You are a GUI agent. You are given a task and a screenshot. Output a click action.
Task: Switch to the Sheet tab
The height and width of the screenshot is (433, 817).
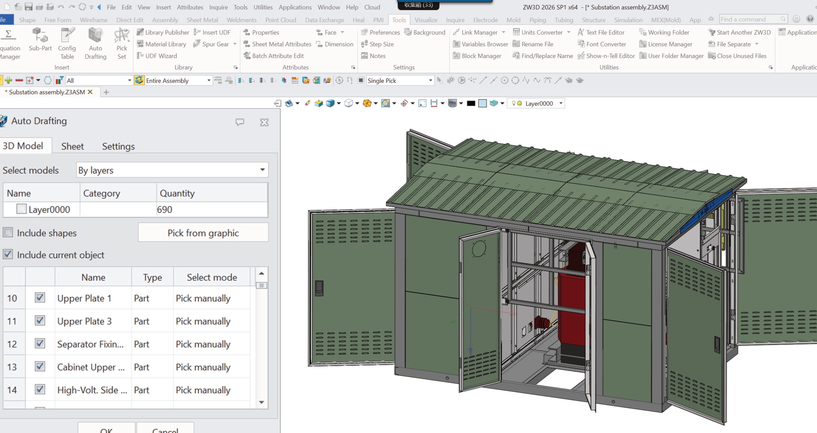point(72,146)
